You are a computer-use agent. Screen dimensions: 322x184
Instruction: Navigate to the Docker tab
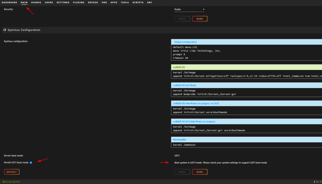[93, 3]
